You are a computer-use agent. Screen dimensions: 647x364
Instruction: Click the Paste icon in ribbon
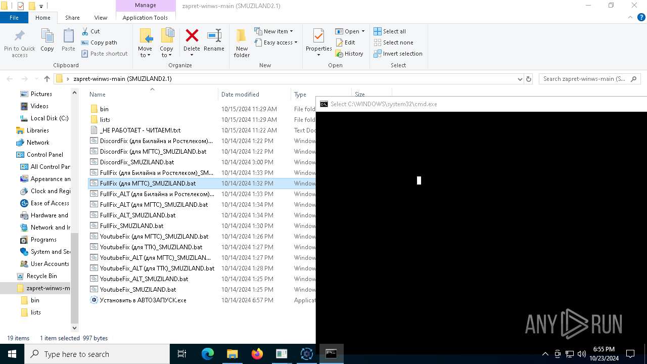coord(68,36)
